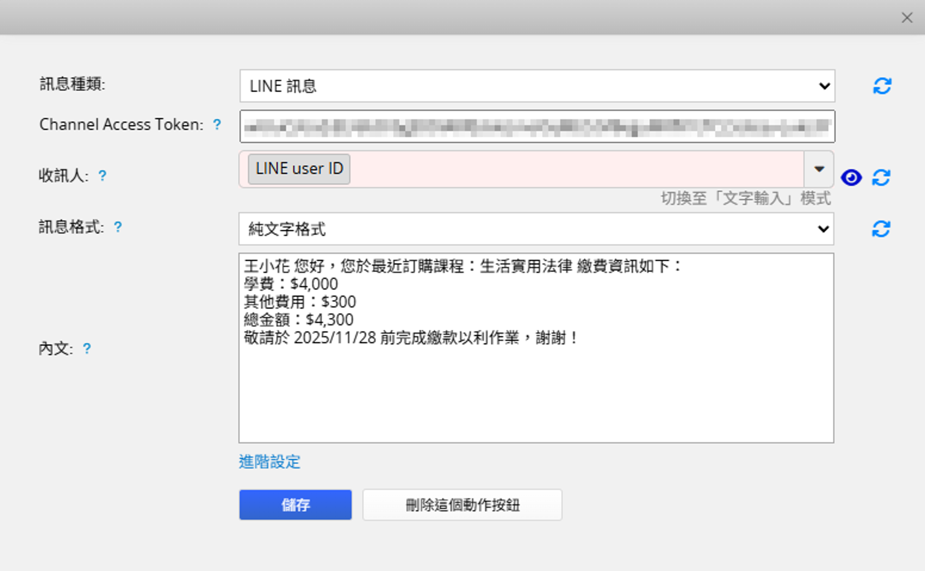Click the blue 儲存 save button
This screenshot has width=925, height=571.
pos(295,504)
